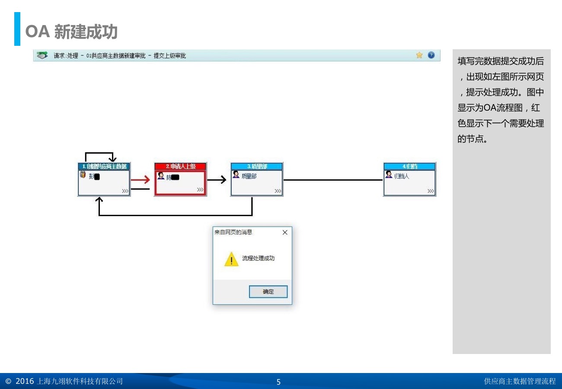Click the yellow warning icon in dialog
This screenshot has width=562, height=389.
click(x=231, y=259)
